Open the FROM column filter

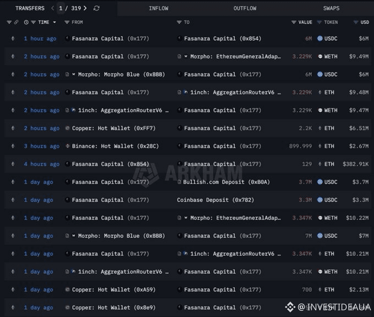(67, 22)
